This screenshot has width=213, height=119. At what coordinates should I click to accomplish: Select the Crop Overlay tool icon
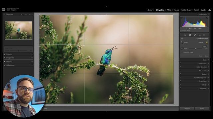(x=190, y=35)
